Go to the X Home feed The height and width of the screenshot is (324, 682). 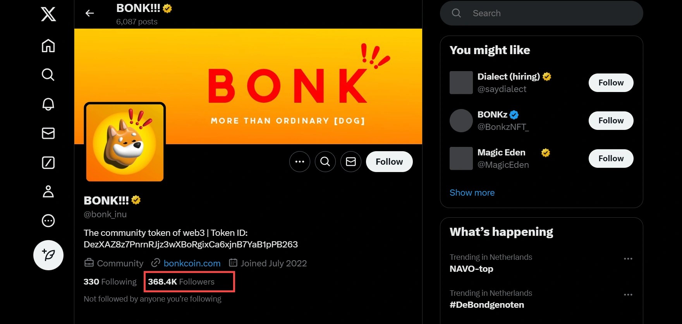coord(48,46)
